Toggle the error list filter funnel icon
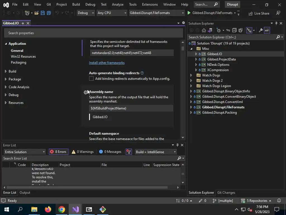Image resolution: width=286 pixels, height=215 pixels. [128, 152]
